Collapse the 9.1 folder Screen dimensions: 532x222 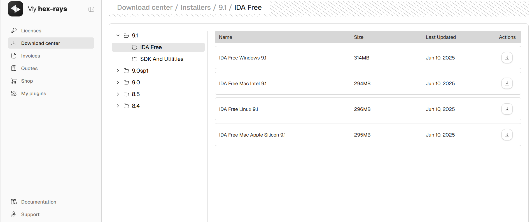click(x=118, y=35)
